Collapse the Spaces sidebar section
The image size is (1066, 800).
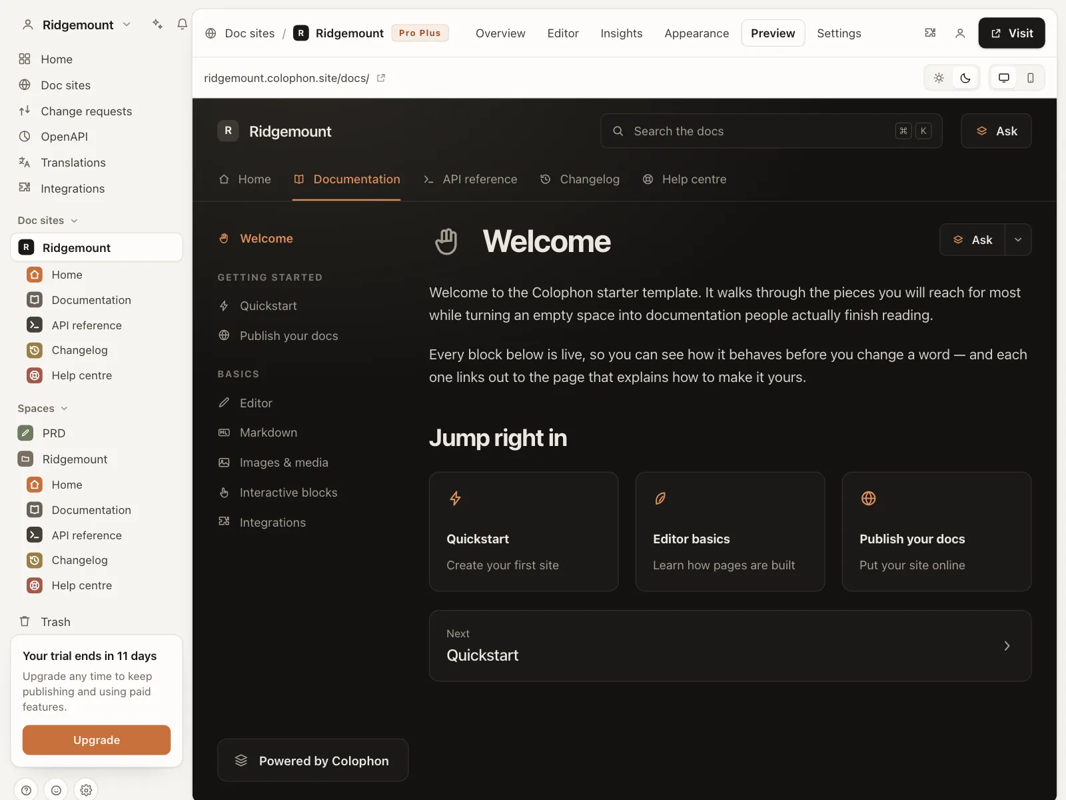click(x=43, y=408)
